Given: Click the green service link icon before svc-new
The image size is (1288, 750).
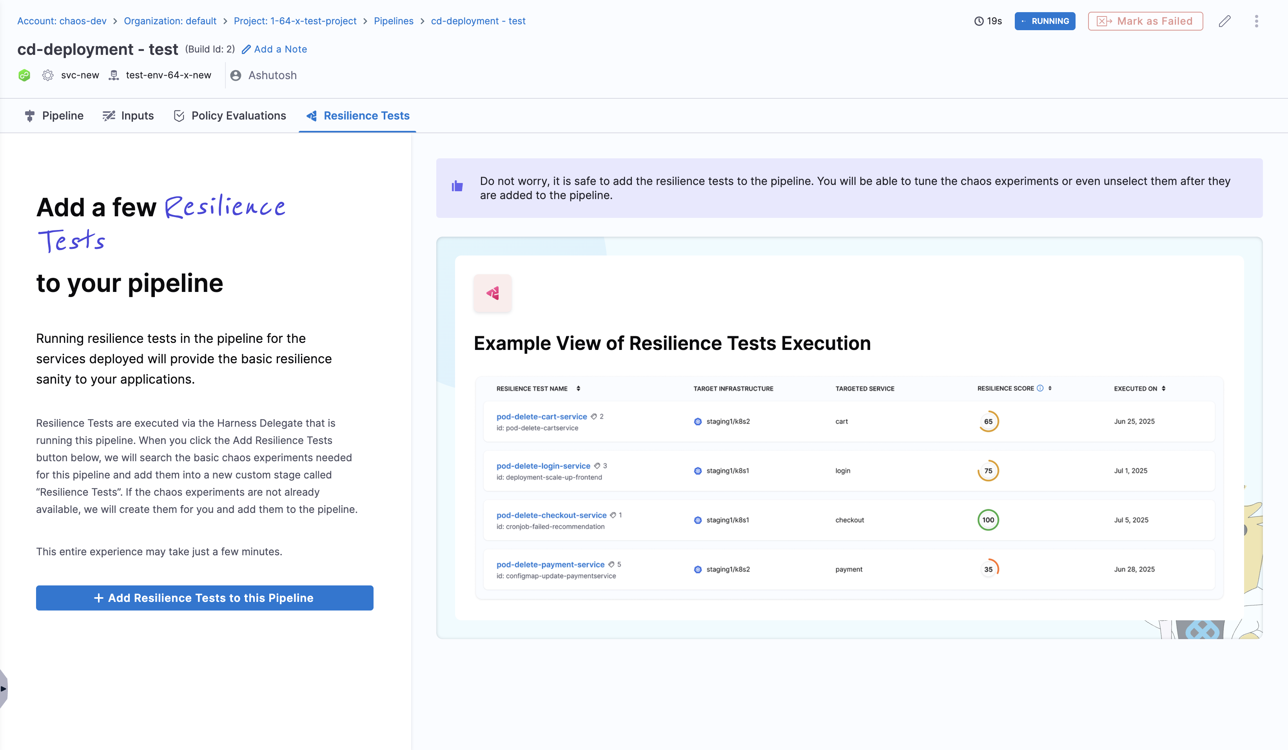Looking at the screenshot, I should [x=24, y=75].
